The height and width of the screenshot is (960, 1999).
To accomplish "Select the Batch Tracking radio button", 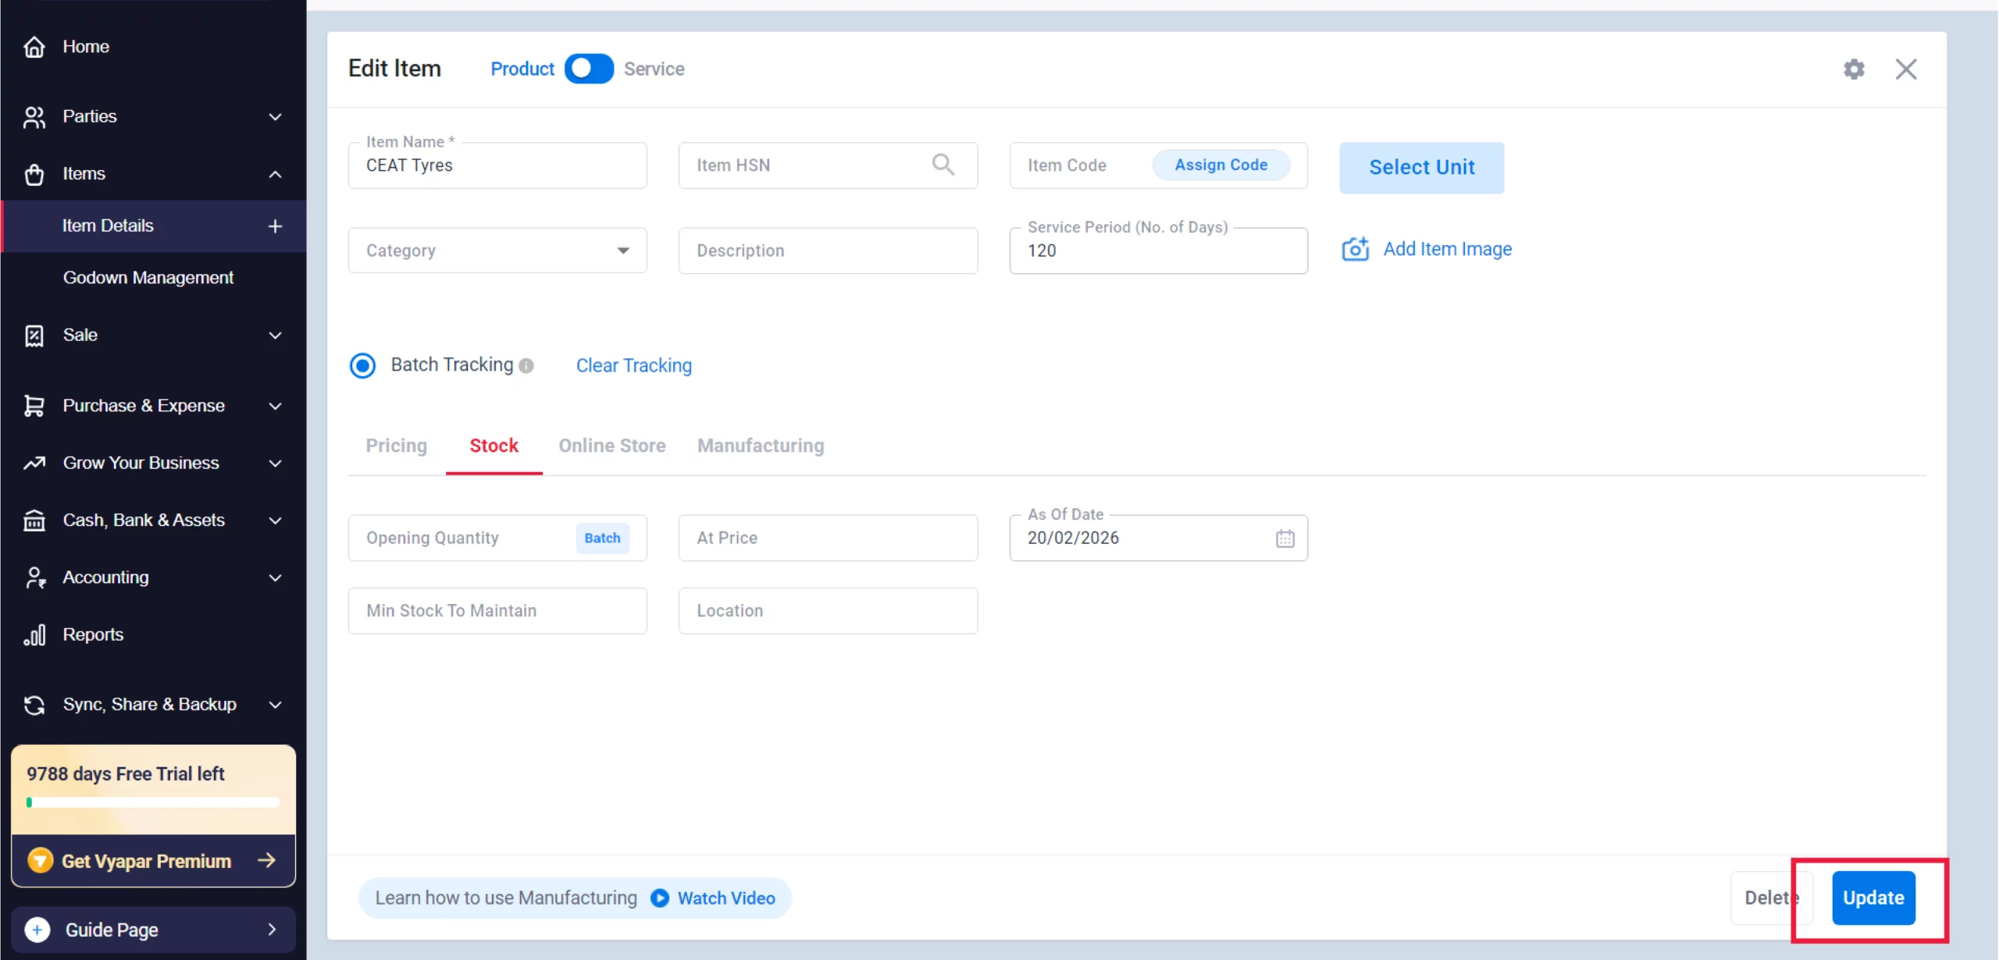I will 362,365.
